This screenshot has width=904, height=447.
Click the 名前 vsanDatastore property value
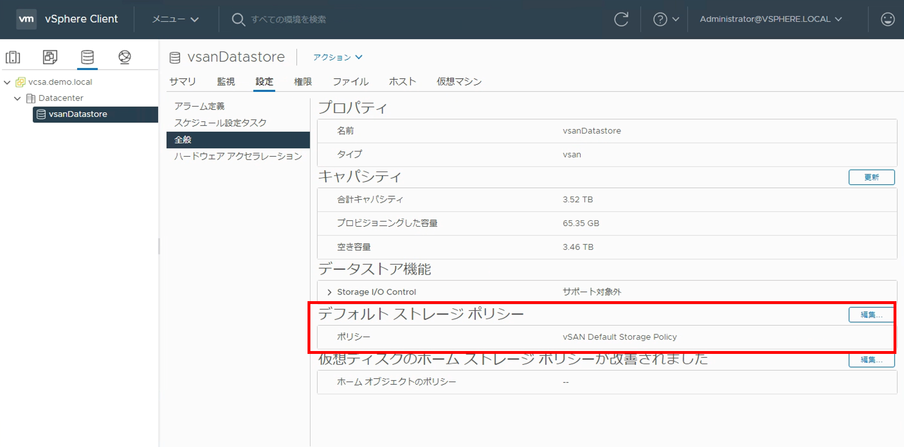coord(592,131)
